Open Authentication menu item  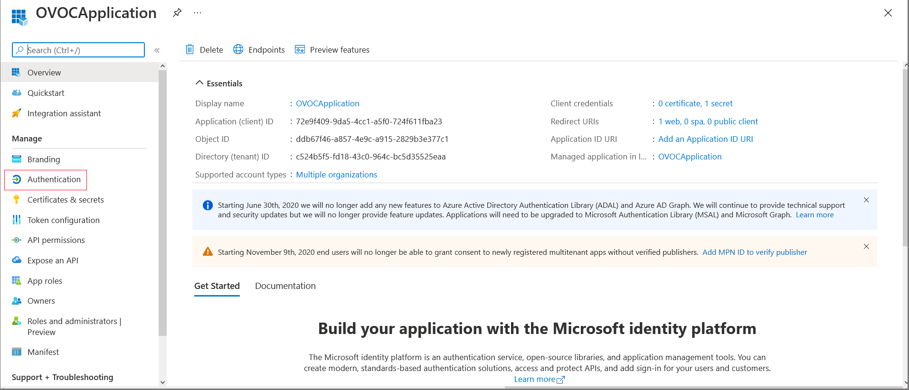pyautogui.click(x=54, y=179)
